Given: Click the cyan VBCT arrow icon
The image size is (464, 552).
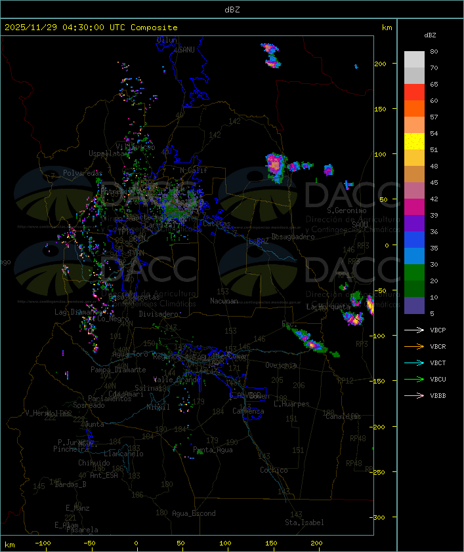Looking at the screenshot, I should pos(414,363).
